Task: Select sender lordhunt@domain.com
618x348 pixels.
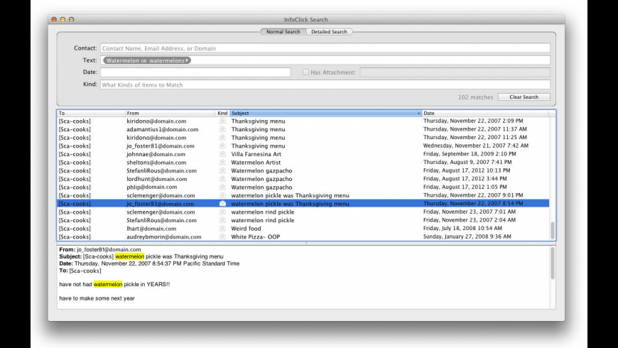Action: pos(157,179)
